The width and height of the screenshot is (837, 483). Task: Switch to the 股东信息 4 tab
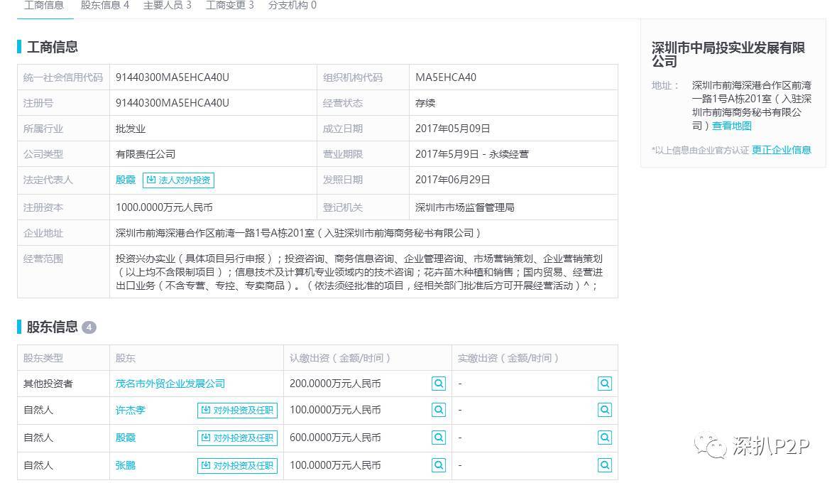point(104,6)
